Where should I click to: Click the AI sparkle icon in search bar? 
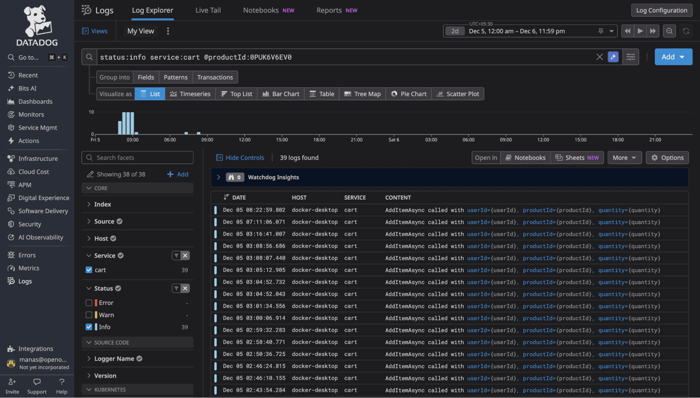coord(613,57)
